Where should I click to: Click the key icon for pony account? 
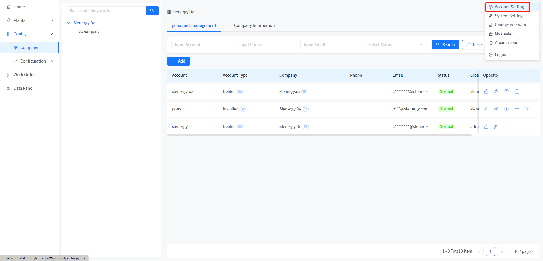tap(496, 109)
